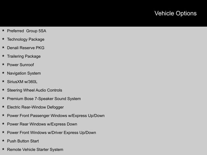Select the Steering Wheel Audio Controls item
Image resolution: width=207 pixels, height=155 pixels.
[x=34, y=90]
